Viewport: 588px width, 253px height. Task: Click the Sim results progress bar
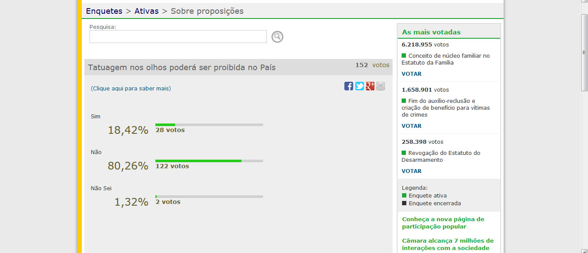point(209,125)
